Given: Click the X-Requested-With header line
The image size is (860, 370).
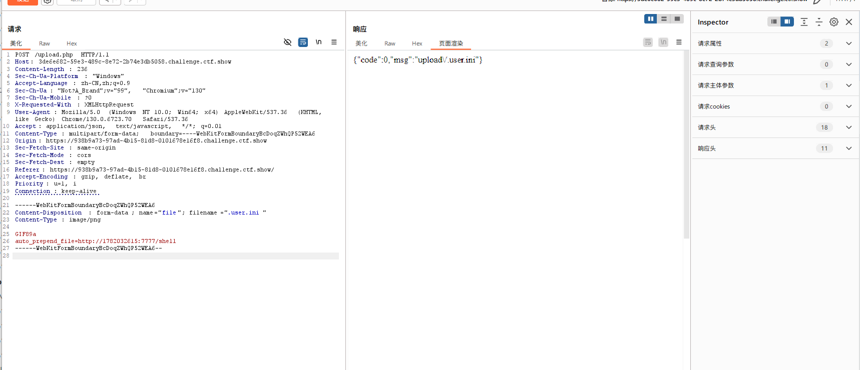Looking at the screenshot, I should (x=74, y=104).
